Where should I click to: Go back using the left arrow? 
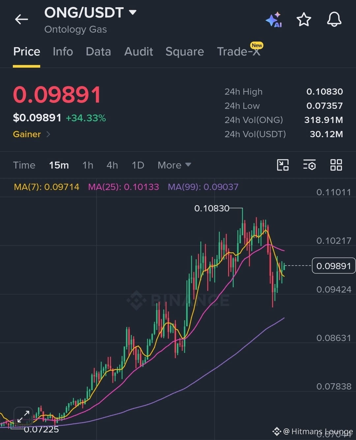tap(21, 19)
